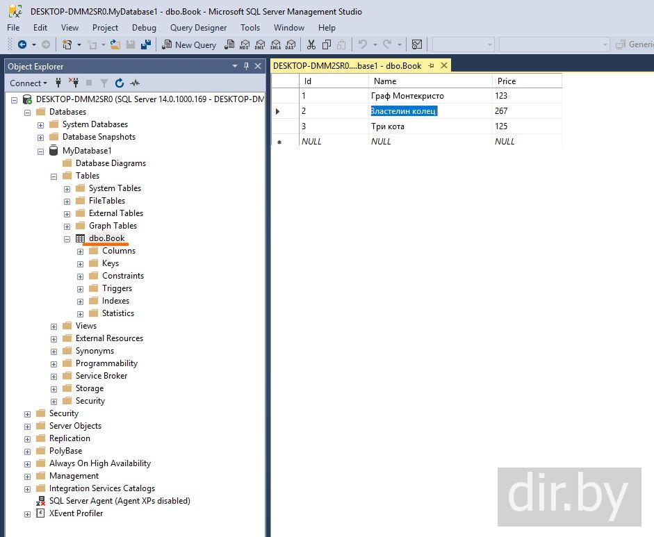Select the SQL Server Agent tree node
The image size is (654, 537).
coord(119,501)
